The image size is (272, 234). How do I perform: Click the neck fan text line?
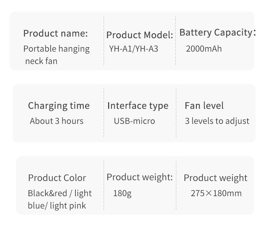(41, 61)
